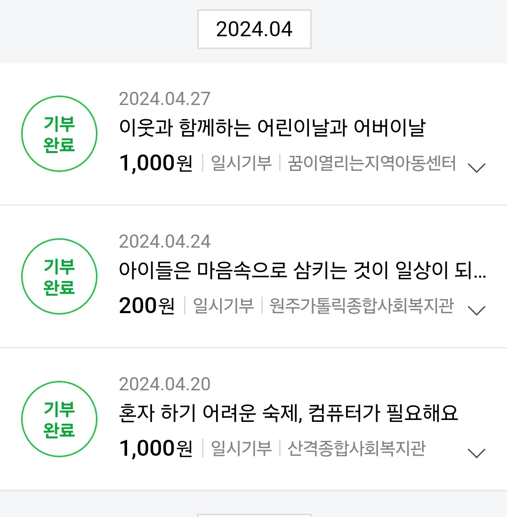Expand the 산격종합사회복지관 donation details chevron
507x517 pixels.
[x=476, y=452]
